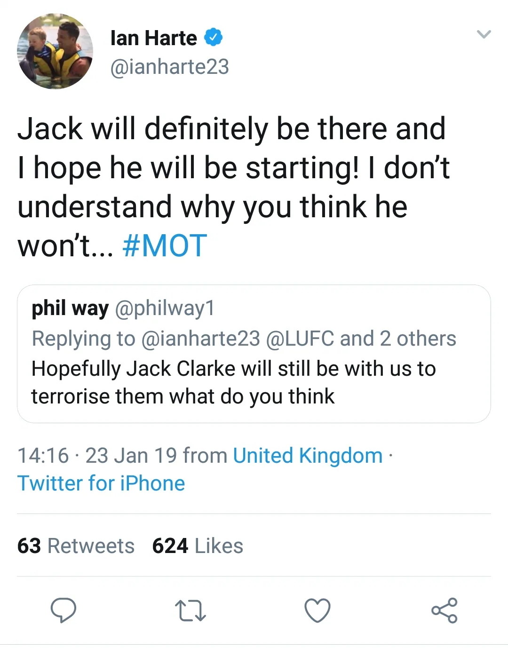508x648 pixels.
Task: Tap the blue verified badge
Action: (x=213, y=38)
